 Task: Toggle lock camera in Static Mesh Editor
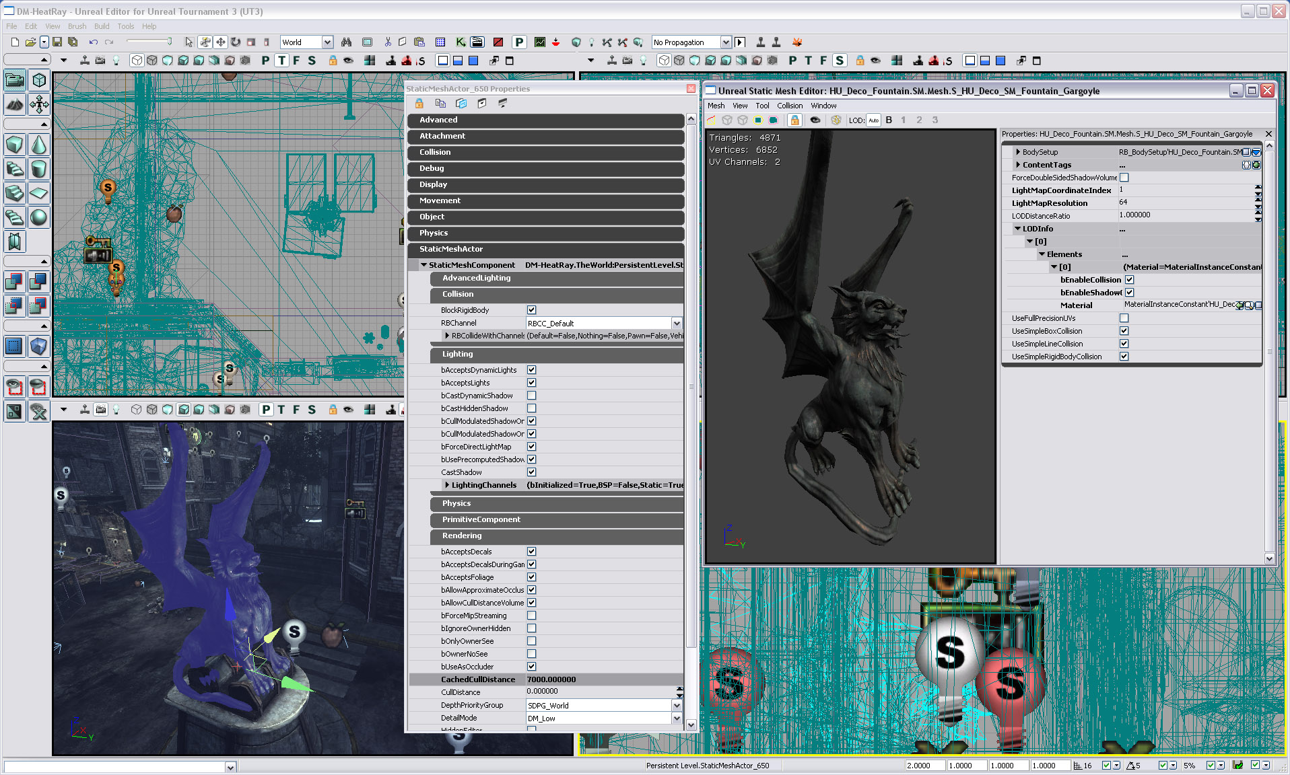coord(794,120)
